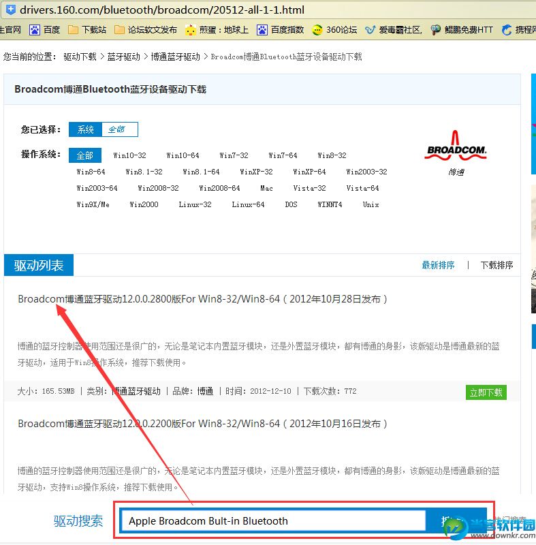Open the 博通 brand link in details row
This screenshot has width=536, height=545.
(x=205, y=391)
